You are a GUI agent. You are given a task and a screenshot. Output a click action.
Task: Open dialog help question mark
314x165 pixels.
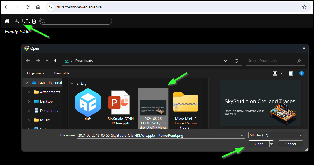click(301, 73)
